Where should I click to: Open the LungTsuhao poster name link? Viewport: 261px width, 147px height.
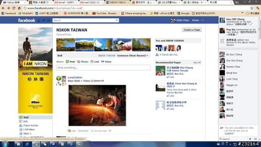tap(75, 78)
